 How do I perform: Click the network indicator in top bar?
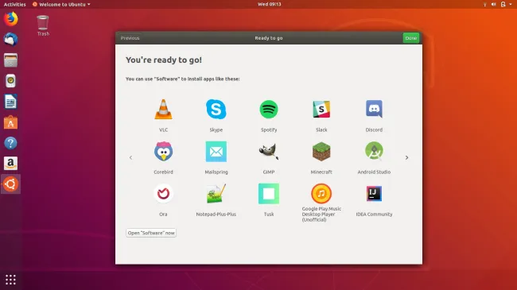point(484,4)
